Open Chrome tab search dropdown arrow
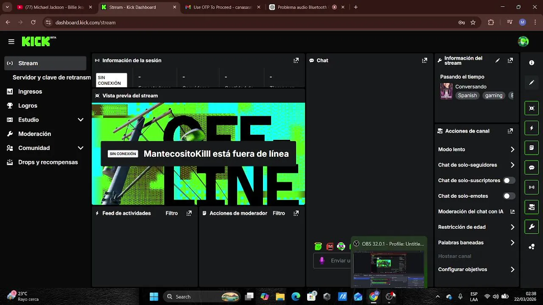The image size is (543, 305). point(7,7)
